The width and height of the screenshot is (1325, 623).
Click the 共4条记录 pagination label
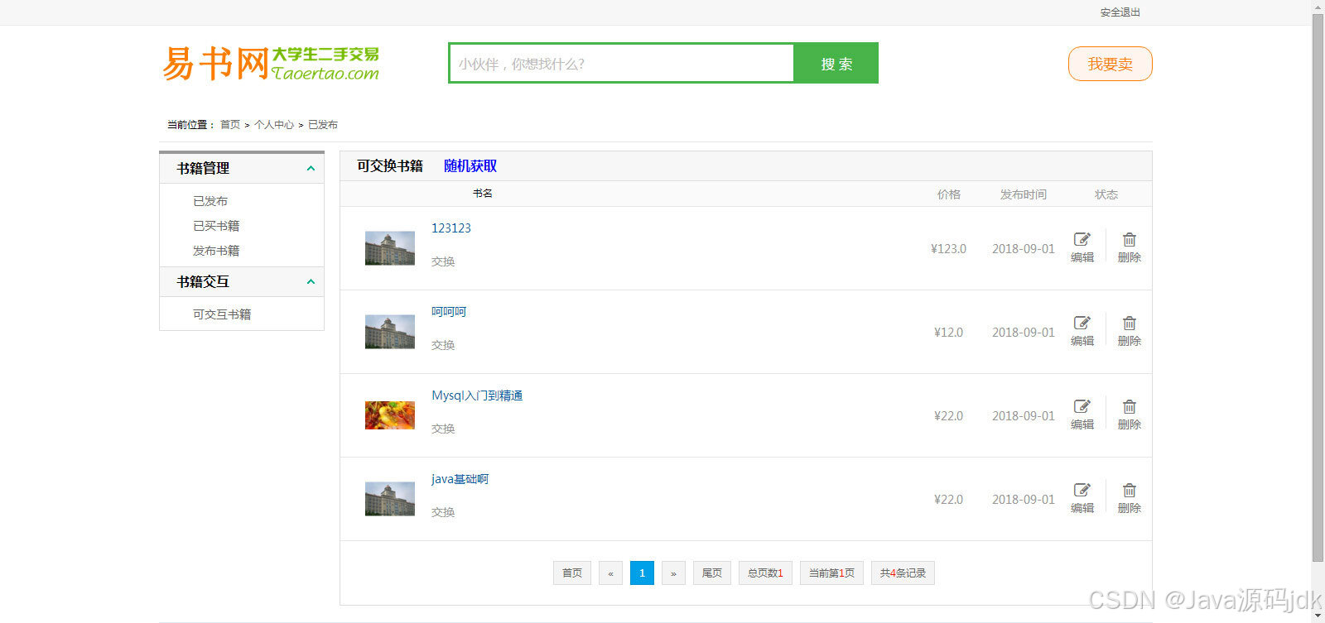click(903, 573)
